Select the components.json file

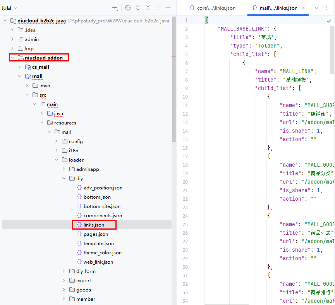pos(103,215)
